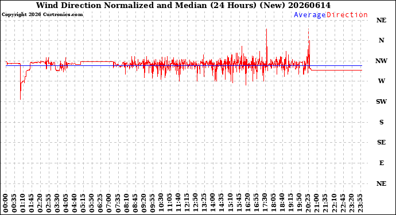Click the 02:20 time axis label
Screen dimensions: 396x215
40,203
